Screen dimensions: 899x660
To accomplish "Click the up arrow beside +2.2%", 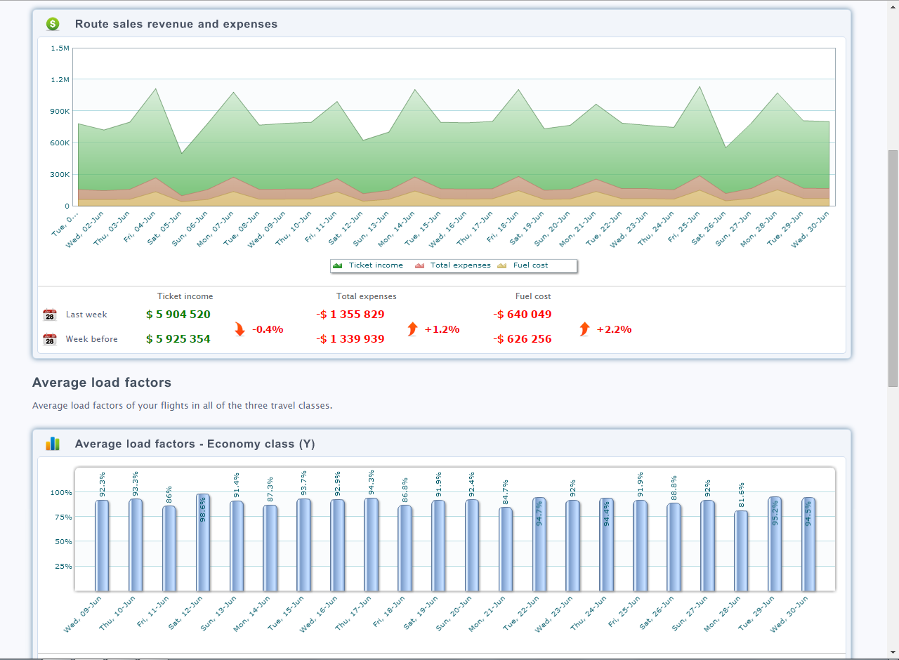I will (584, 329).
